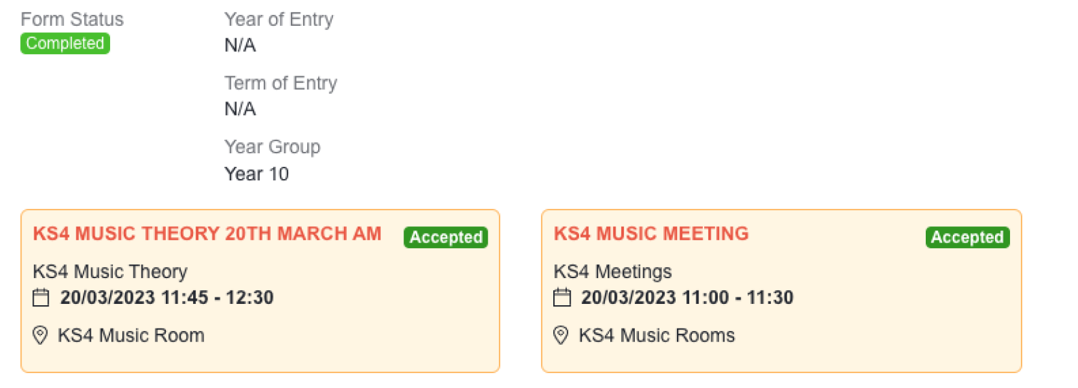Viewport: 1078px width, 388px height.
Task: Click the location pin beside KS4 Music Room
Action: [40, 335]
